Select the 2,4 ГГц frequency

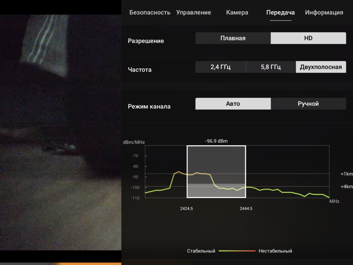pos(220,67)
